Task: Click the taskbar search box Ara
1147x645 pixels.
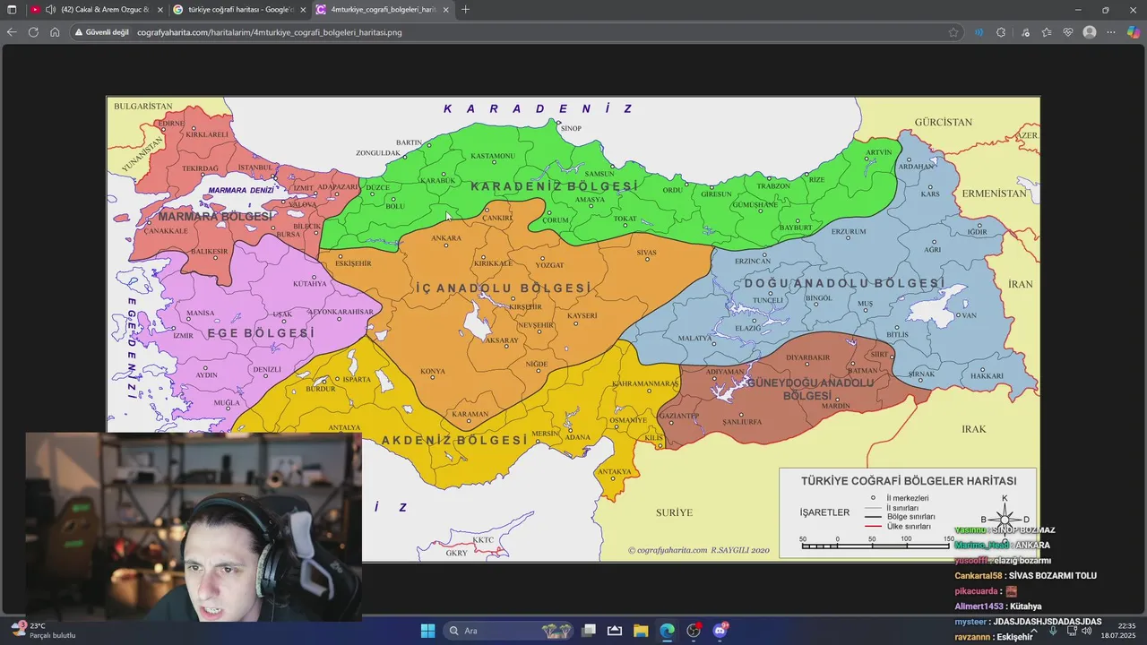Action: click(x=510, y=631)
